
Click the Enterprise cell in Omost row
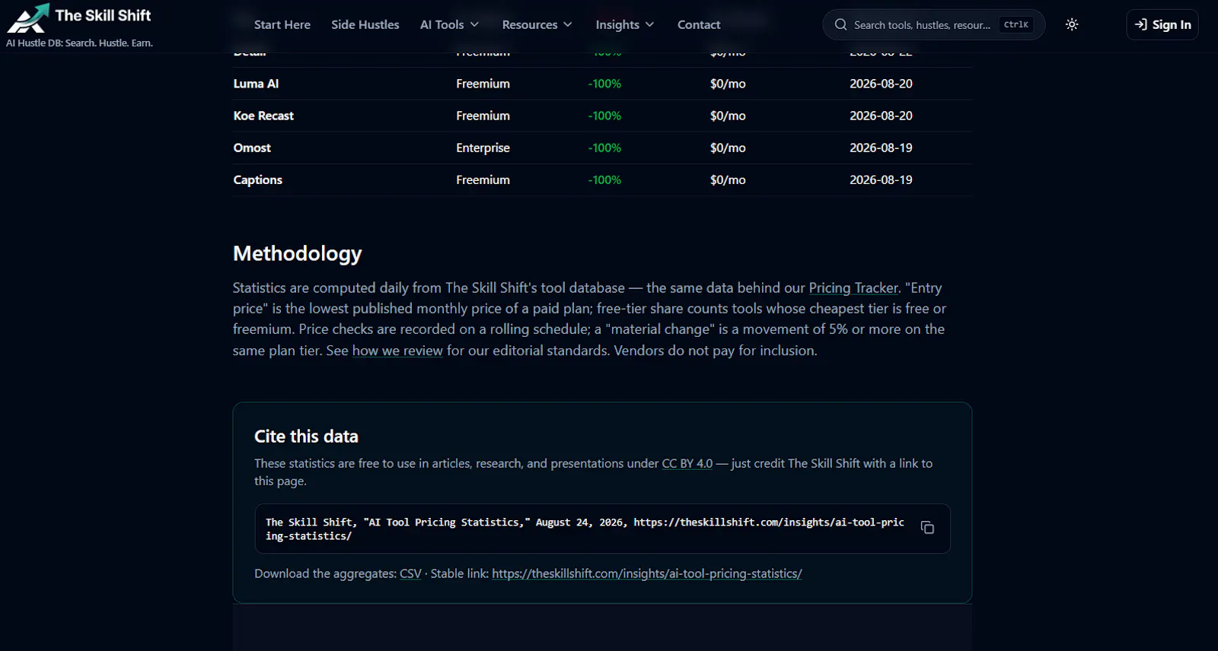point(483,148)
